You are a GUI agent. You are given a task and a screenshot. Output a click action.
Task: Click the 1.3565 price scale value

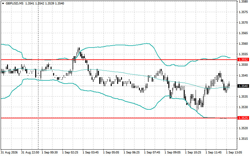pos(243,33)
